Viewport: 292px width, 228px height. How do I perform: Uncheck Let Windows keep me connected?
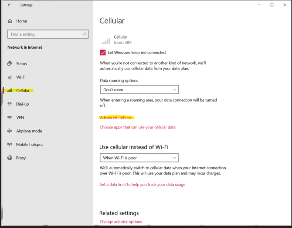click(x=103, y=53)
